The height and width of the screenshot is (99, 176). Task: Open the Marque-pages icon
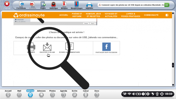click(x=77, y=4)
